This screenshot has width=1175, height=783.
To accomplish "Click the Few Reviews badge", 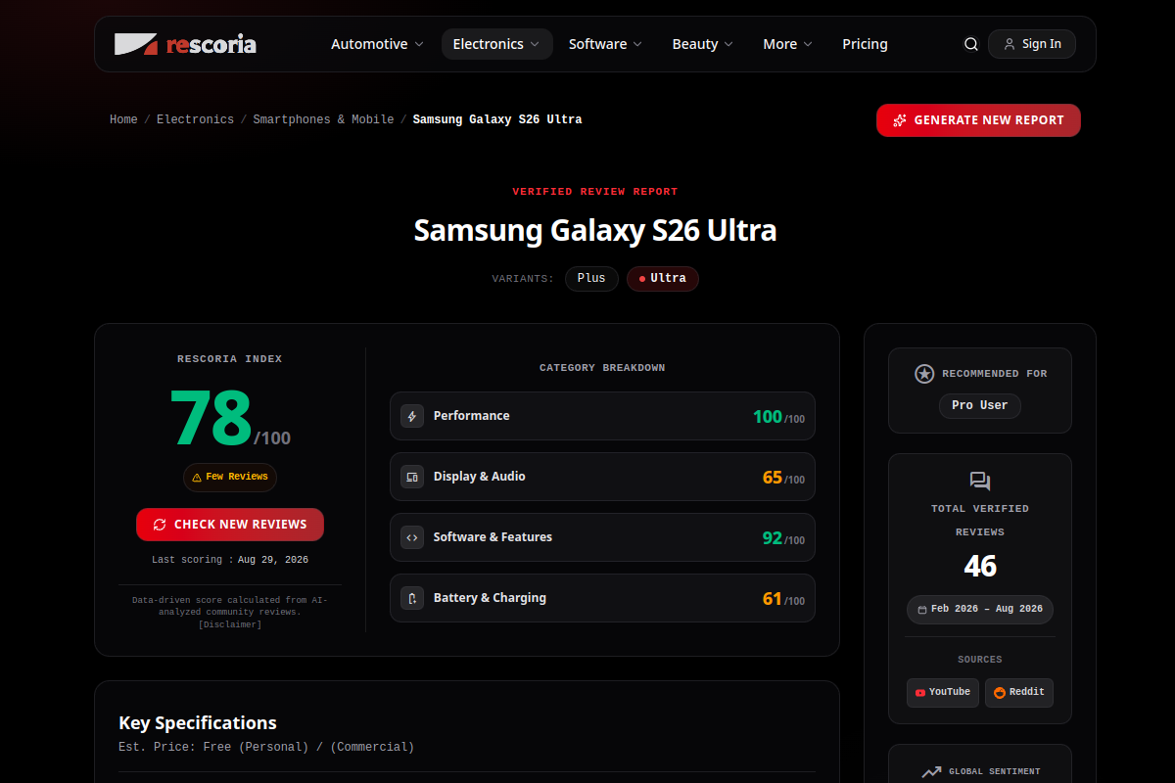I will pyautogui.click(x=230, y=478).
